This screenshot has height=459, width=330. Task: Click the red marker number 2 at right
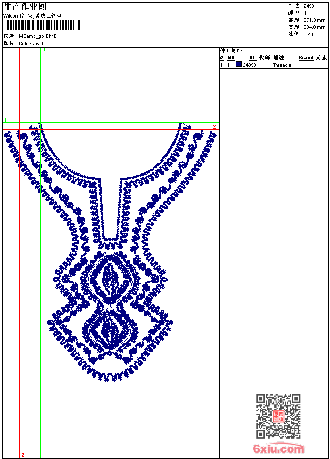[214, 126]
